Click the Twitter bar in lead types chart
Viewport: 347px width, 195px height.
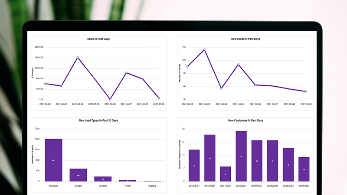128,180
